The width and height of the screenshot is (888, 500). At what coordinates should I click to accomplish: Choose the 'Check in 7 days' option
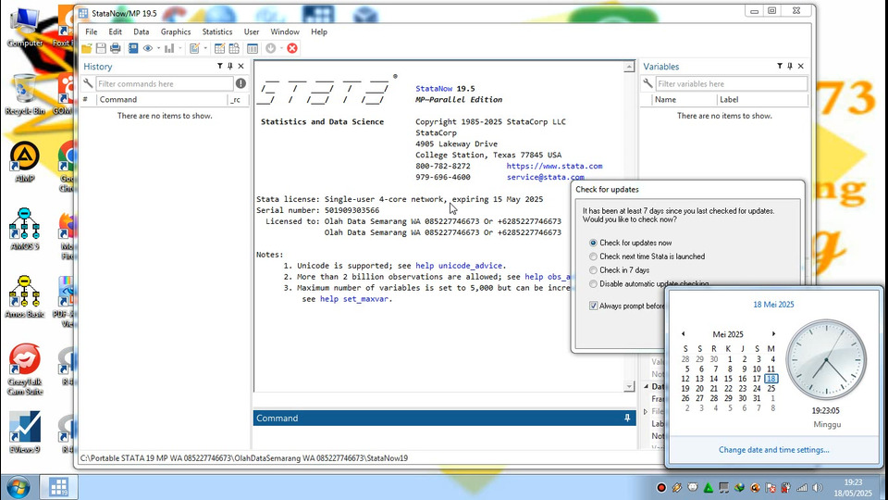click(593, 270)
